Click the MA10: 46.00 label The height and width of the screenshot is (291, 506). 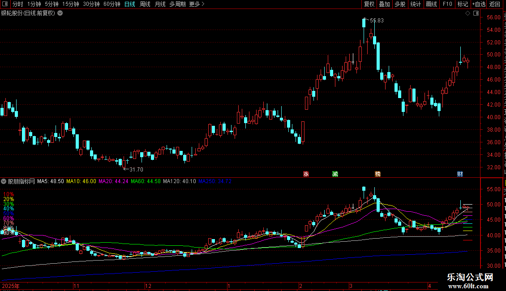81,181
